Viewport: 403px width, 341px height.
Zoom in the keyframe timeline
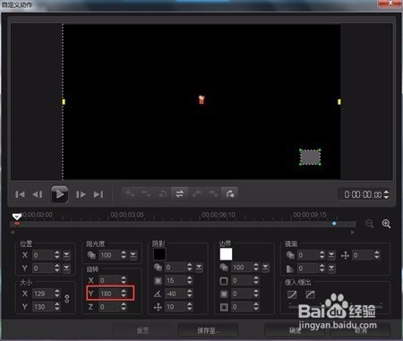tap(386, 224)
